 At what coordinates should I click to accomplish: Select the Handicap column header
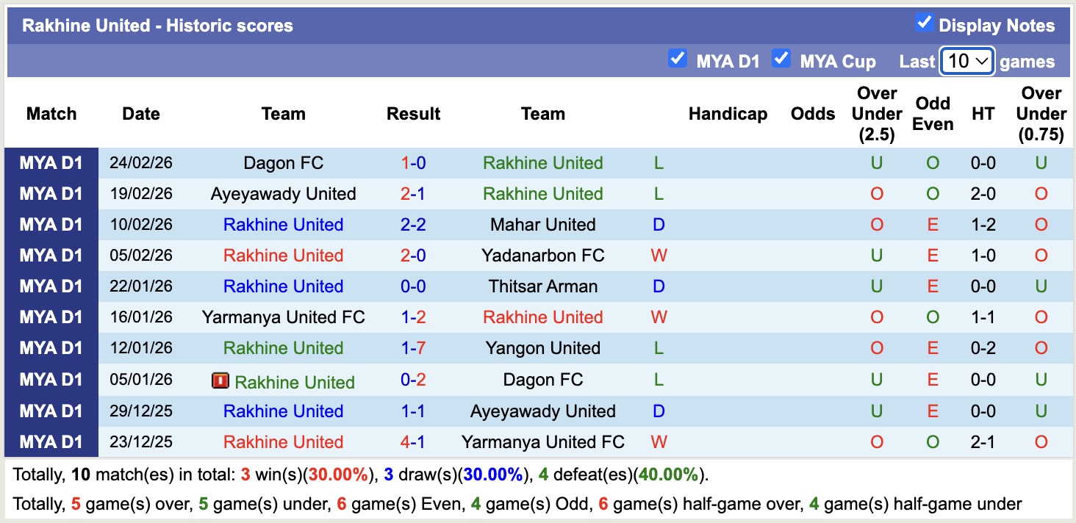tap(728, 114)
